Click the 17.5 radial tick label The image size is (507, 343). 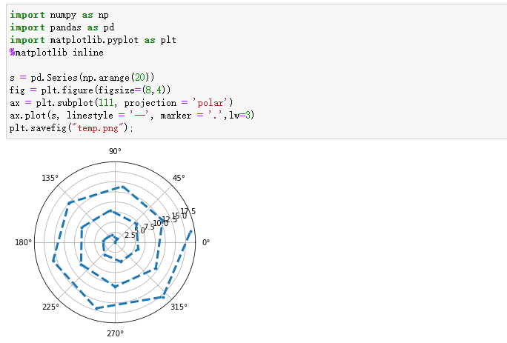point(188,211)
